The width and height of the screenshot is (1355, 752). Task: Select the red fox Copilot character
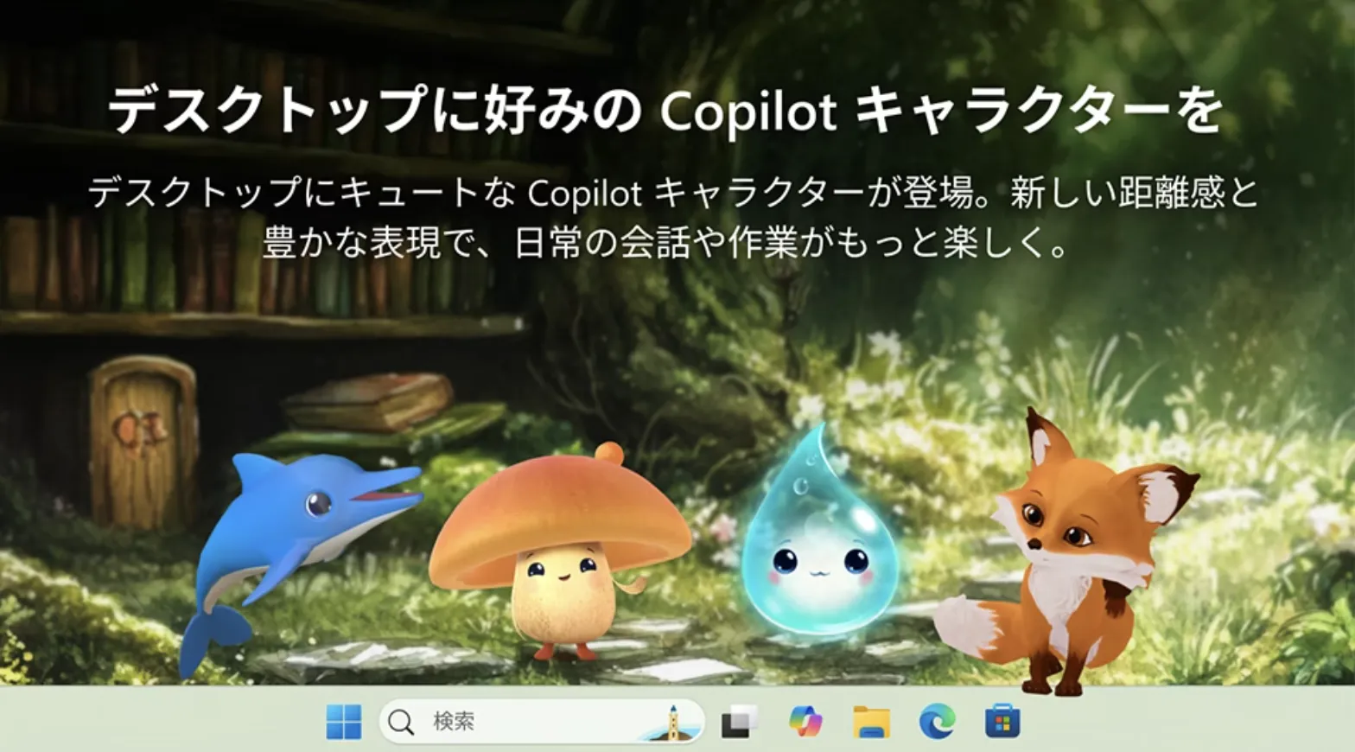(1067, 553)
